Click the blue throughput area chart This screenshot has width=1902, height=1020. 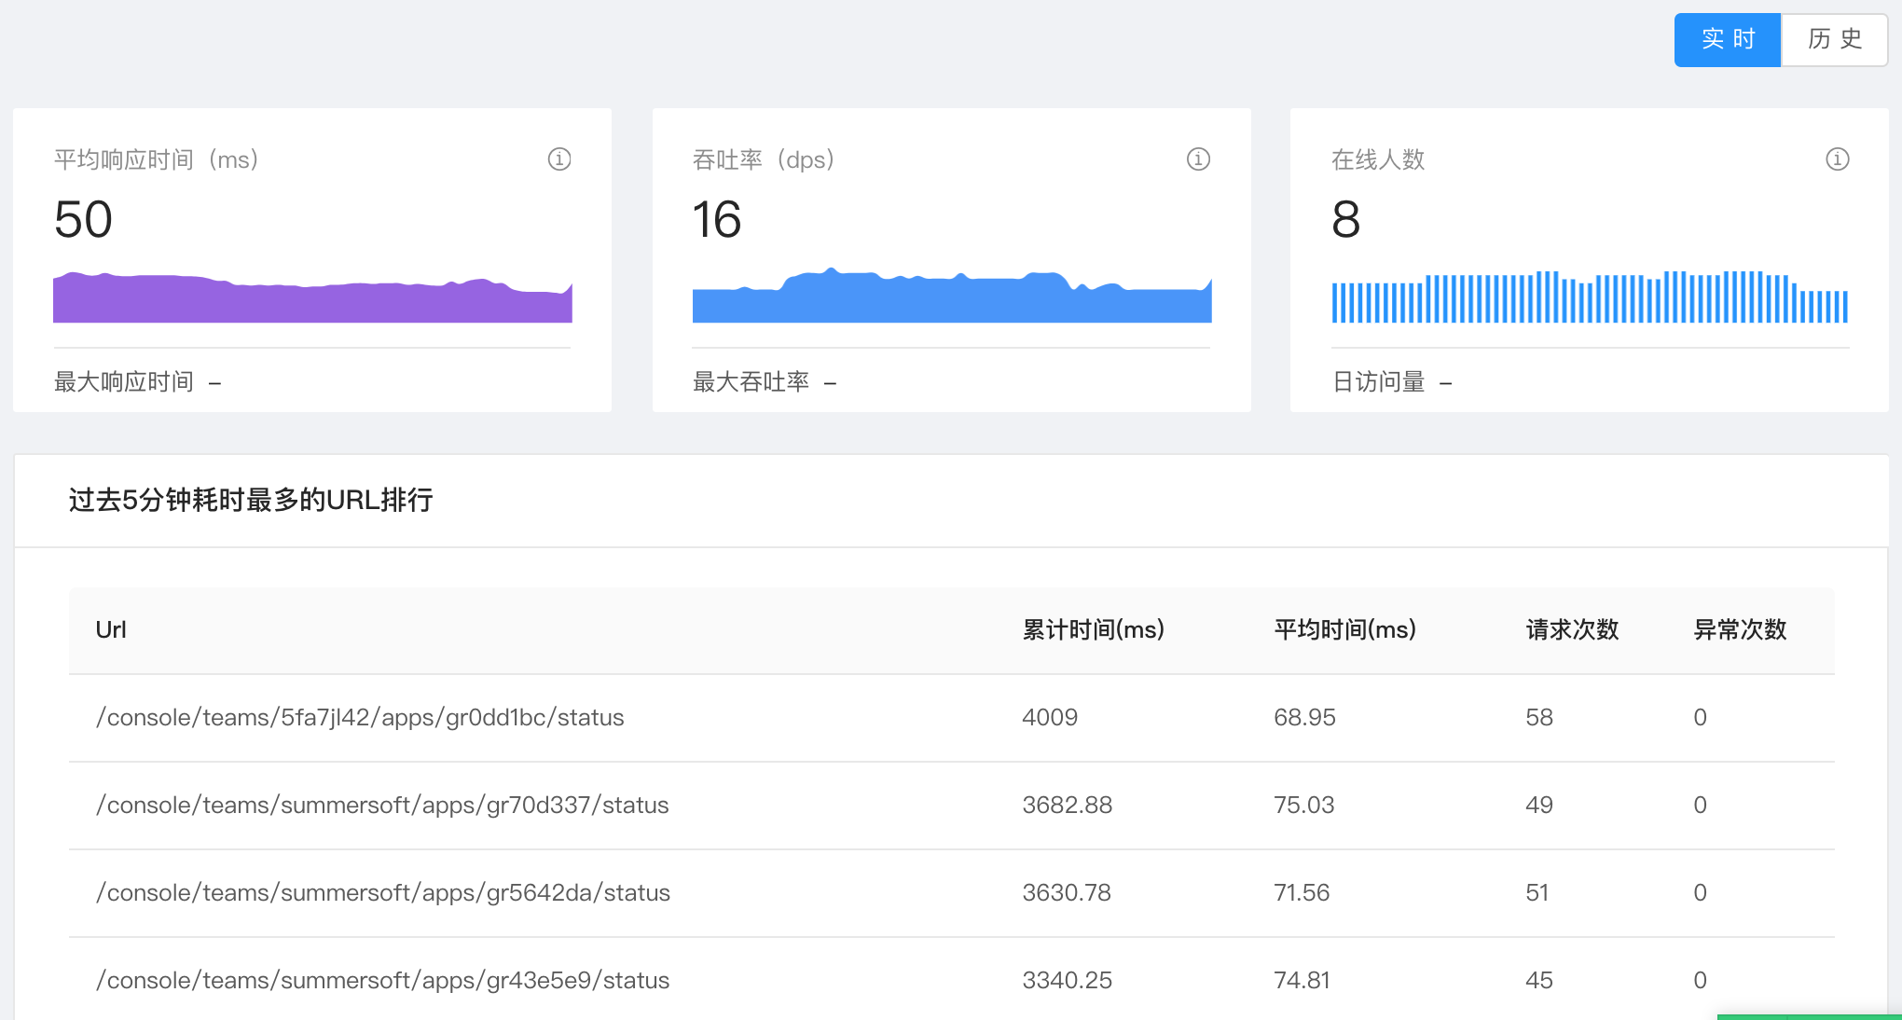tap(951, 298)
